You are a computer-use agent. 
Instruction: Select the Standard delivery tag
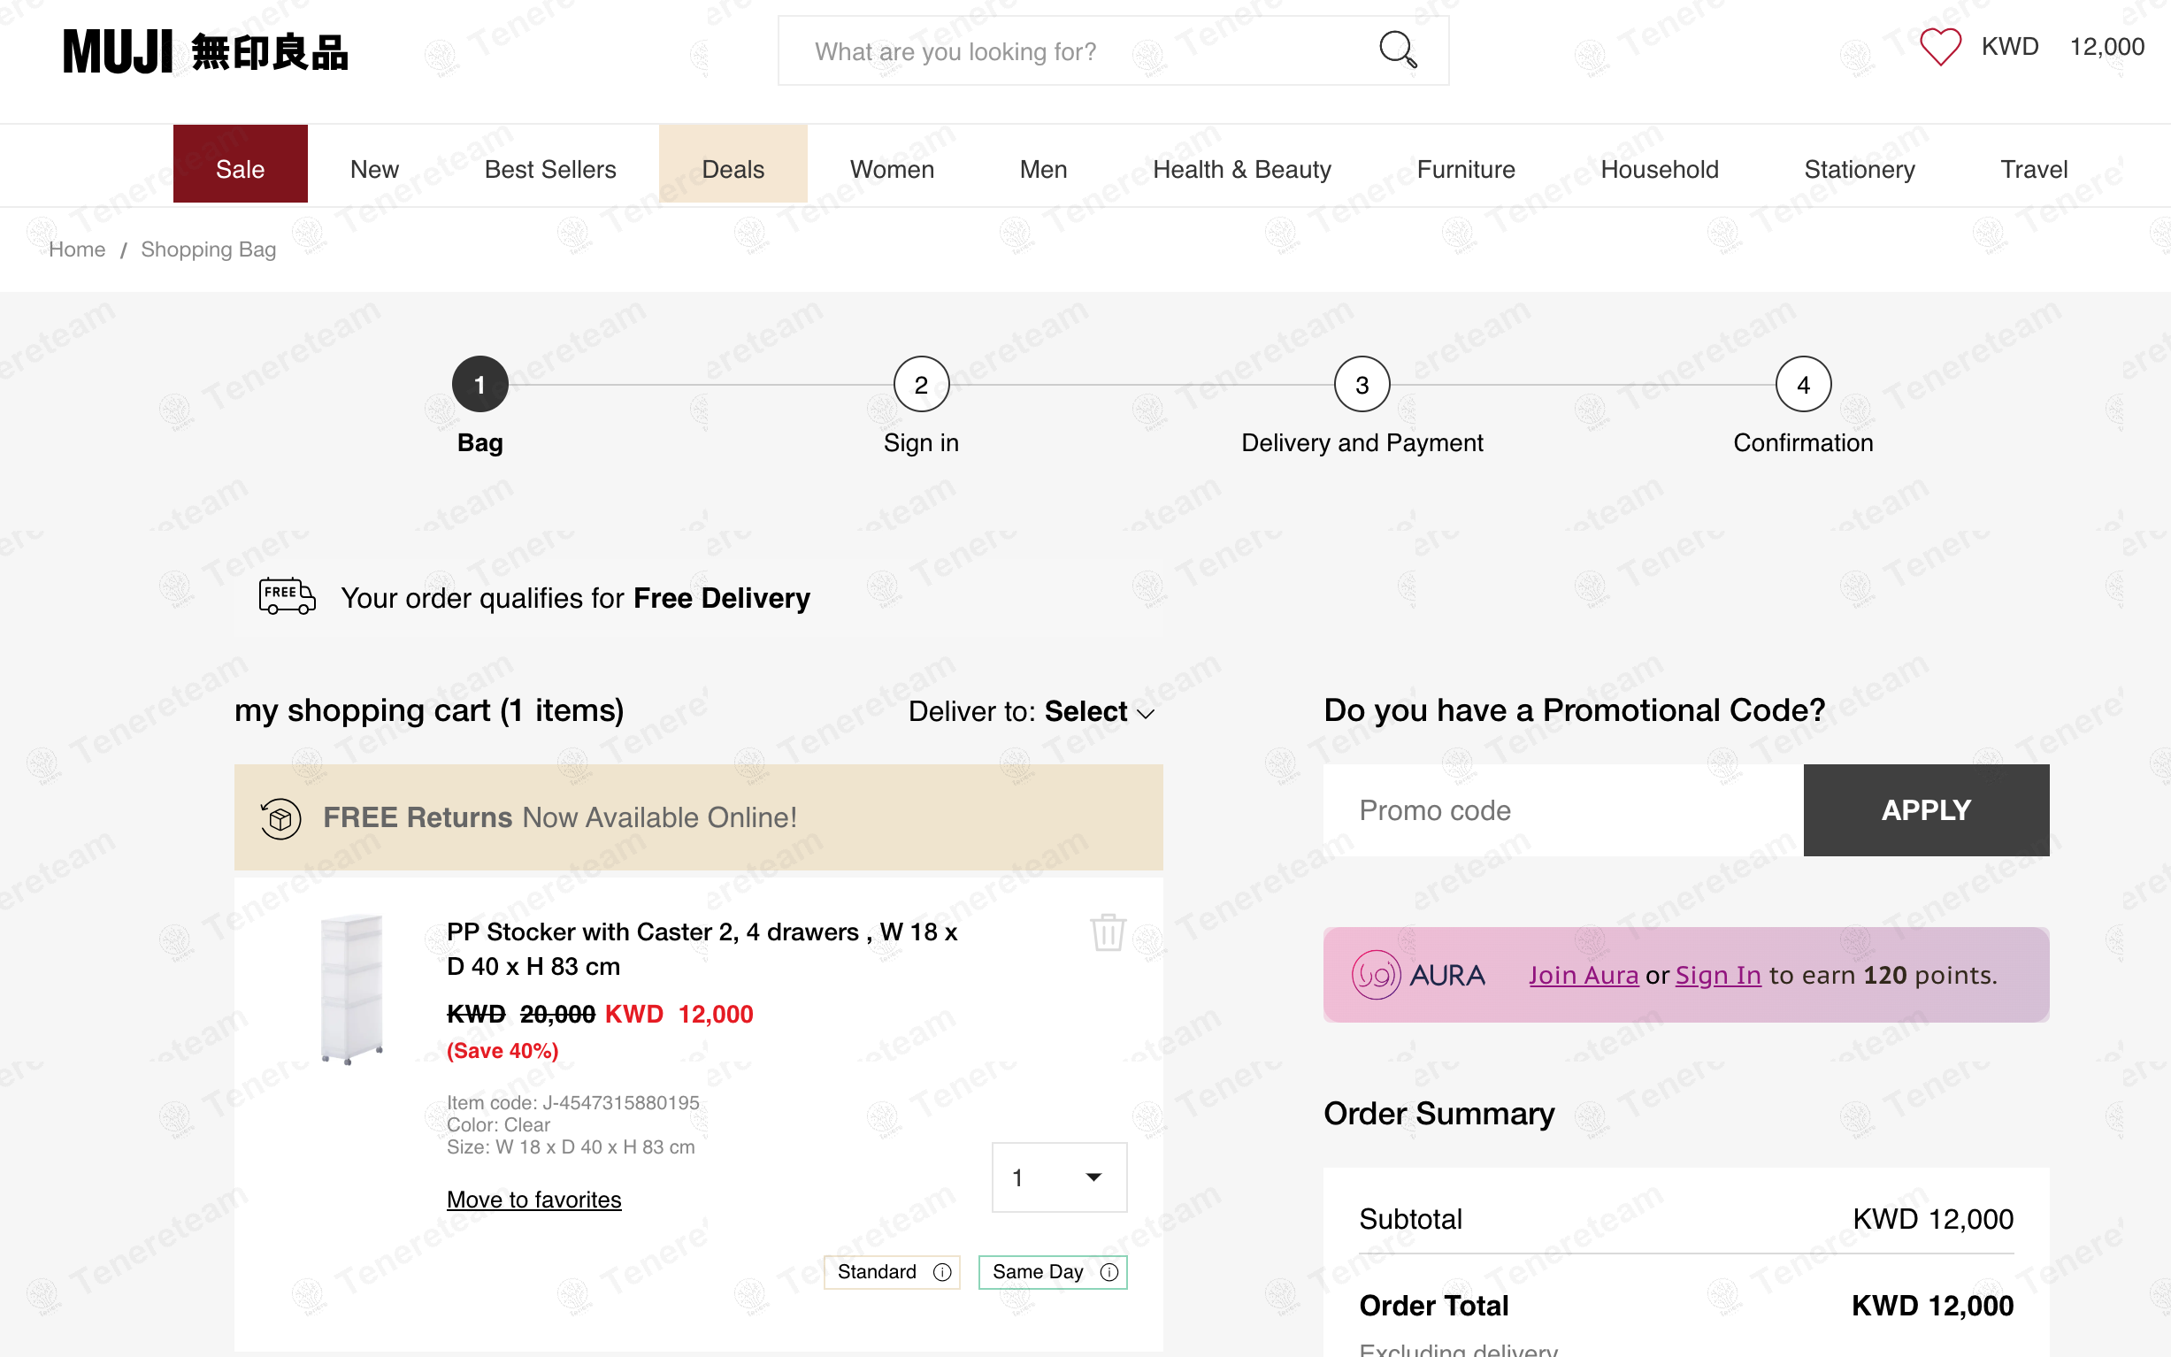pyautogui.click(x=892, y=1272)
